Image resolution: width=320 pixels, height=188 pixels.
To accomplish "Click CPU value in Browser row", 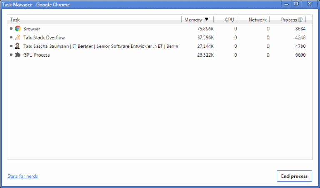I will [x=235, y=29].
